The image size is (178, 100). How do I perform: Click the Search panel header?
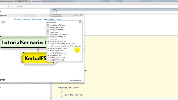click(x=115, y=9)
